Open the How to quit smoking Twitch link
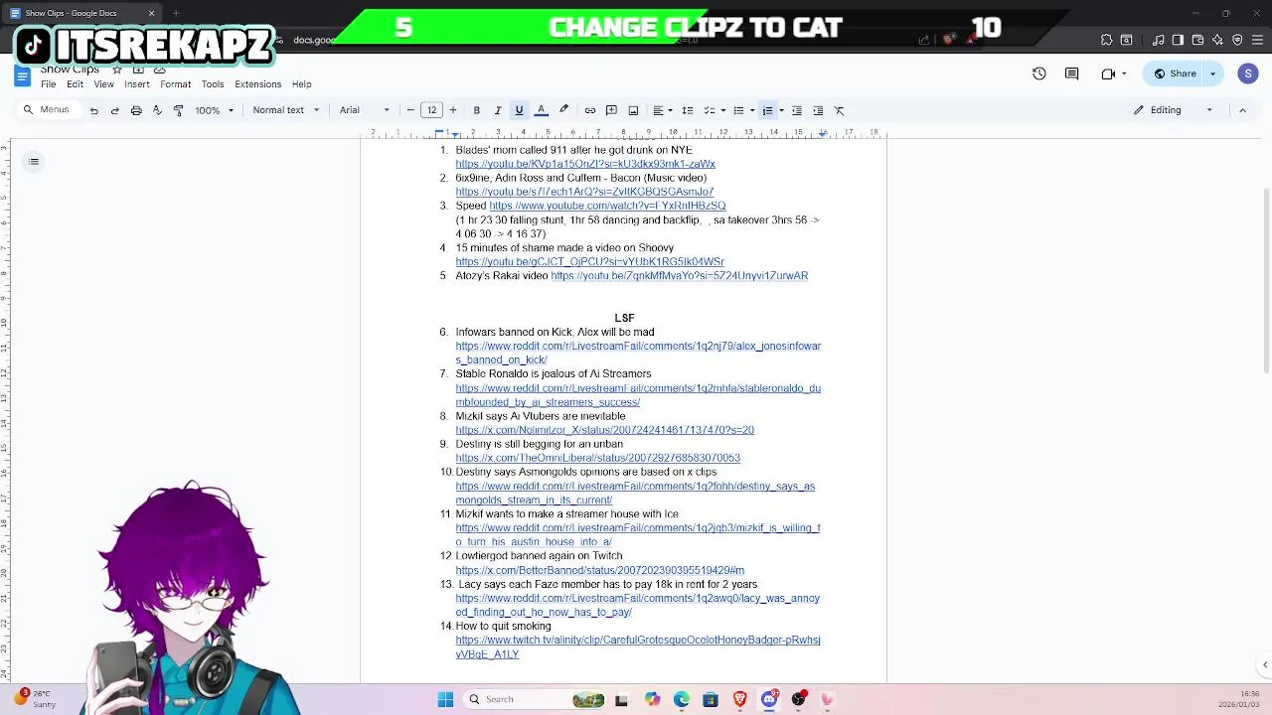 coord(638,647)
